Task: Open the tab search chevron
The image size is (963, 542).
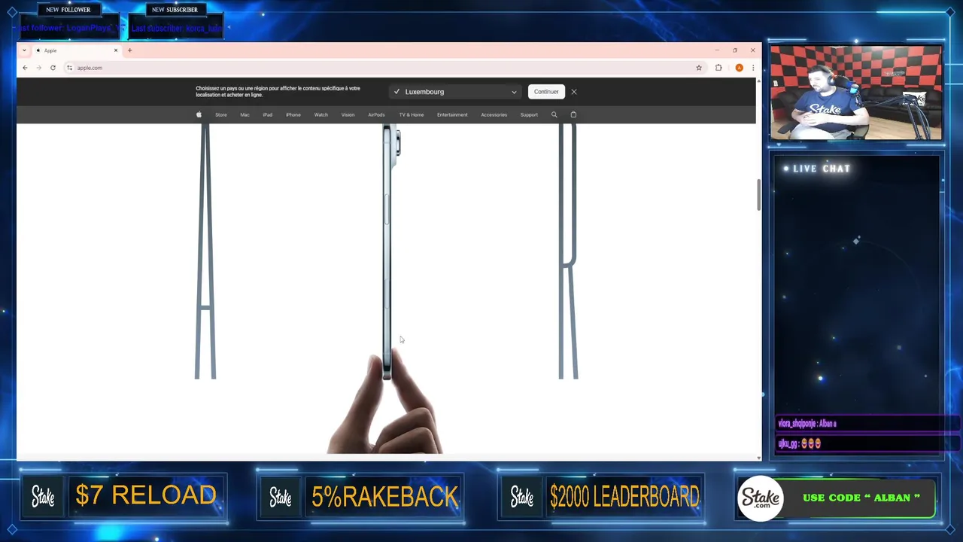Action: pos(24,50)
